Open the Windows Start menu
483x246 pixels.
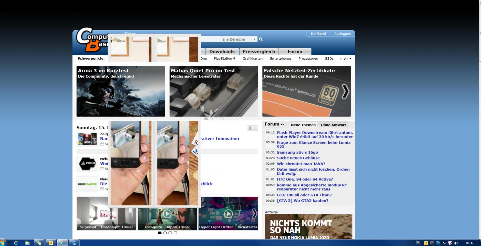pyautogui.click(x=3, y=242)
